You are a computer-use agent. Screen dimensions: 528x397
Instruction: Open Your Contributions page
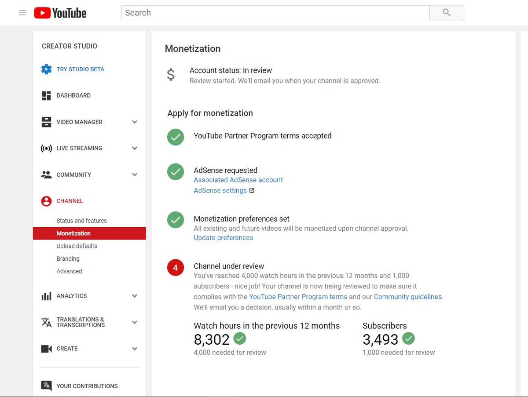click(x=87, y=386)
